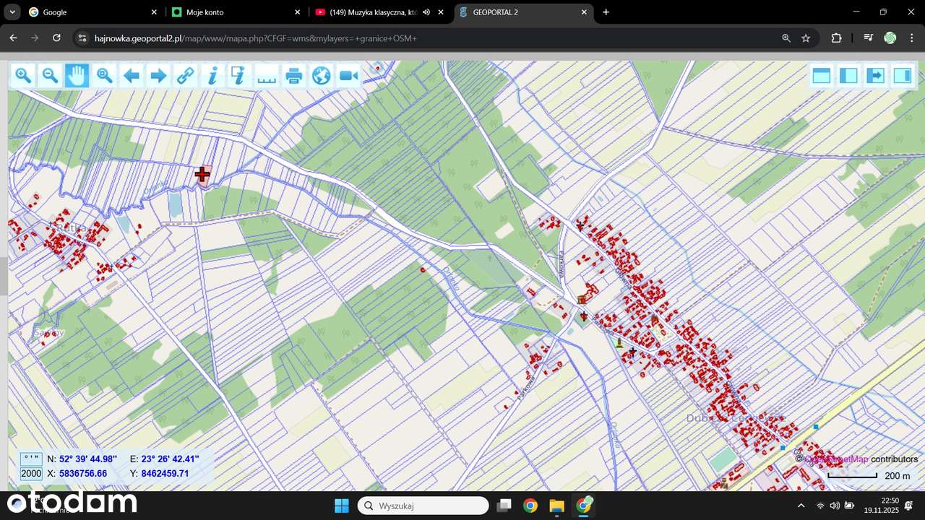
Task: Open the Wi-Fi network tray icon
Action: pyautogui.click(x=820, y=506)
